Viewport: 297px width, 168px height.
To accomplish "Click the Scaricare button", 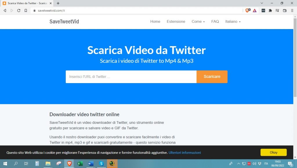I will pos(212,76).
